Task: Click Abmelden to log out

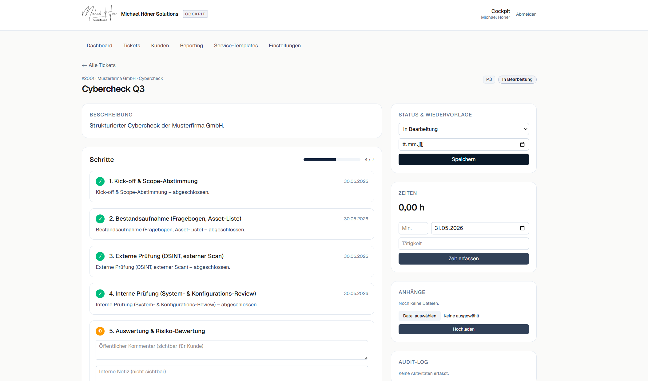Action: tap(526, 14)
